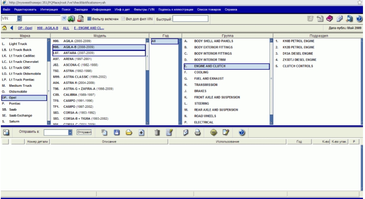The width and height of the screenshot is (365, 199).
Task: Click the blue back arrow icon
Action: (12, 28)
